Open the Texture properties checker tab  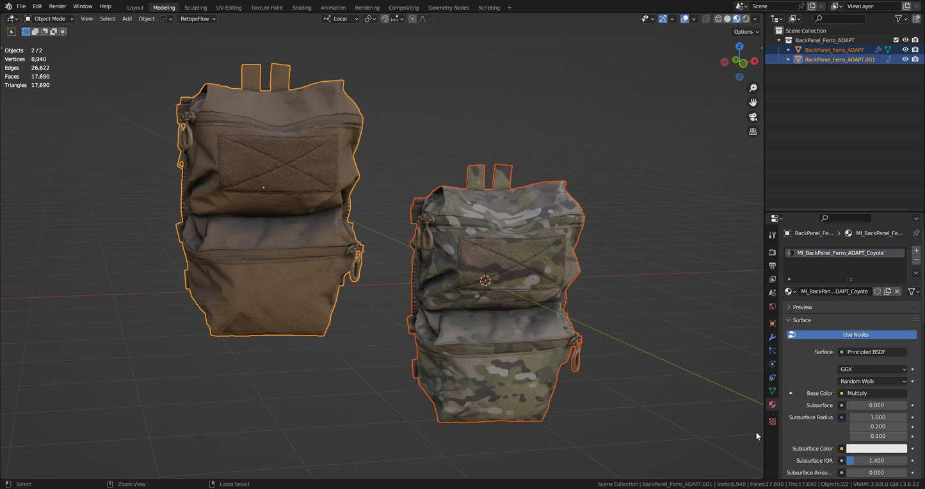[x=772, y=422]
